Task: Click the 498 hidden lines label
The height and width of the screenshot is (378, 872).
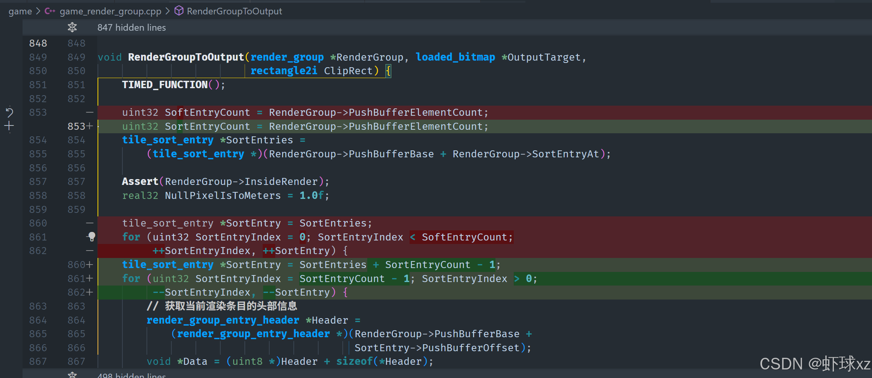Action: (131, 375)
